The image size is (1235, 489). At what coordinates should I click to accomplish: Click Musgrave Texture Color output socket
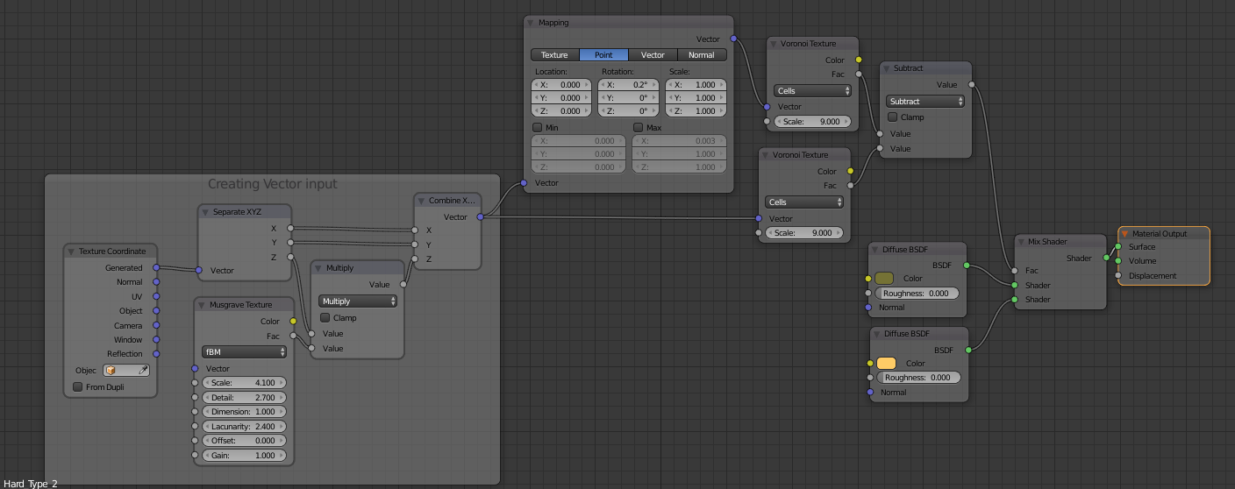(293, 321)
